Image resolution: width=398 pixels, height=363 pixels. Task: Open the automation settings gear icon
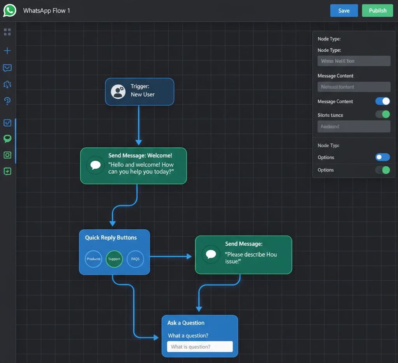7,84
